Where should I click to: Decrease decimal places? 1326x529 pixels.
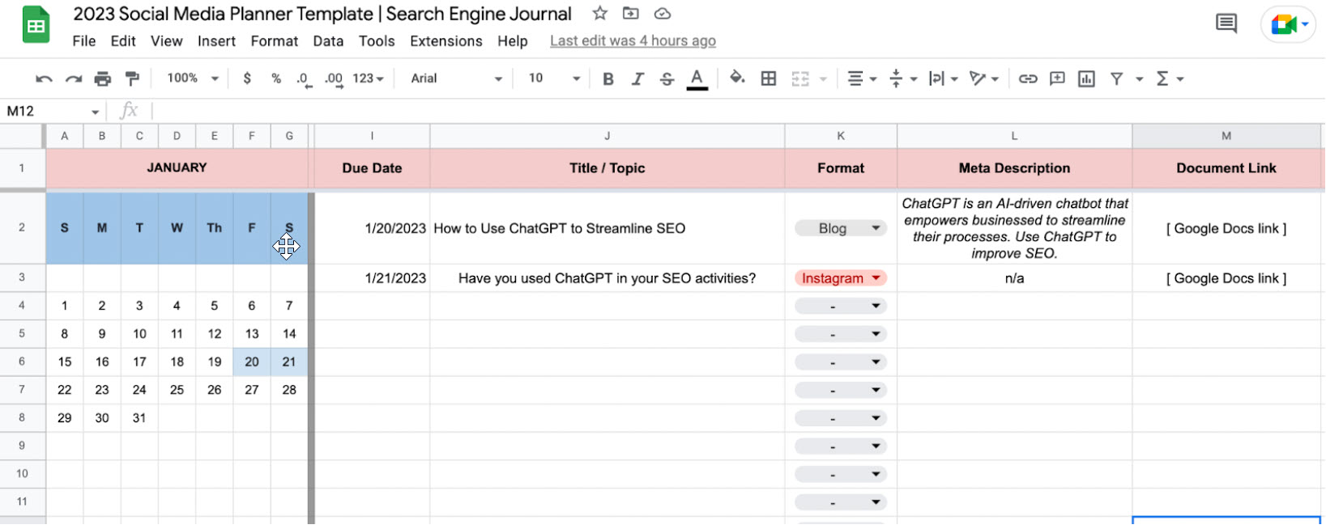click(304, 79)
